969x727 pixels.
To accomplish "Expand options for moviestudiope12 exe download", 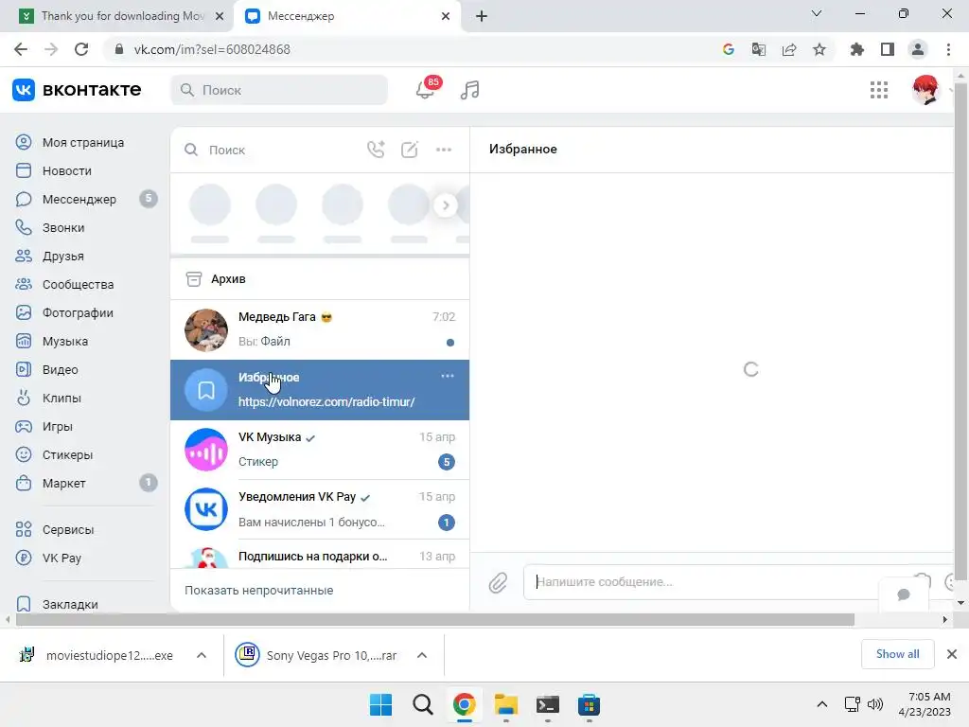I will click(x=202, y=655).
